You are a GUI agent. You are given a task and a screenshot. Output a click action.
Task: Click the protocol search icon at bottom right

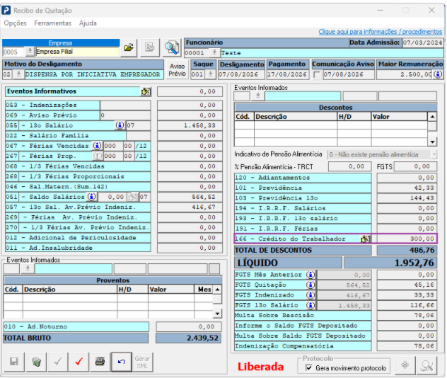(x=426, y=365)
